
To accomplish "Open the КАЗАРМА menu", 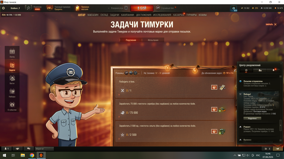I will click(x=179, y=15).
